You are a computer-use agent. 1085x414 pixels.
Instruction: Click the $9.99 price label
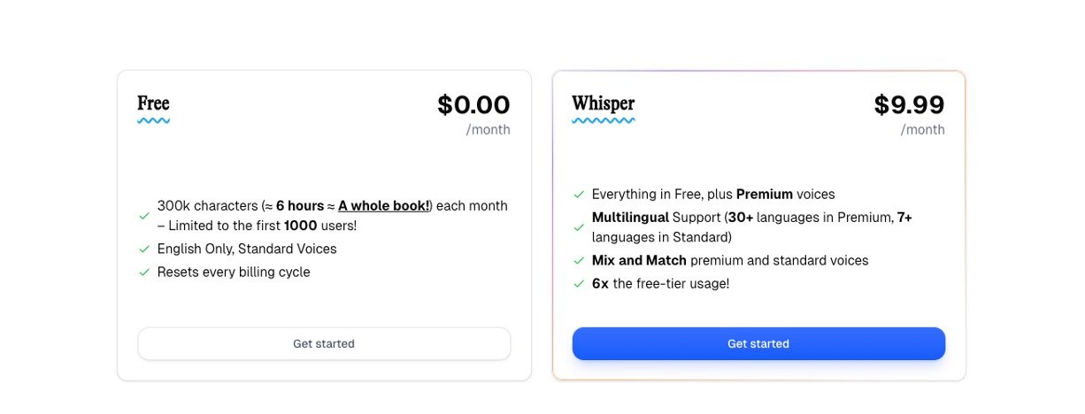click(x=909, y=105)
